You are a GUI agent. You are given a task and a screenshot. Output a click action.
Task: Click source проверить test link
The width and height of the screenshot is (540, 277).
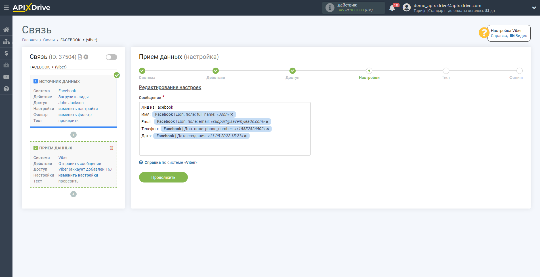pos(68,121)
